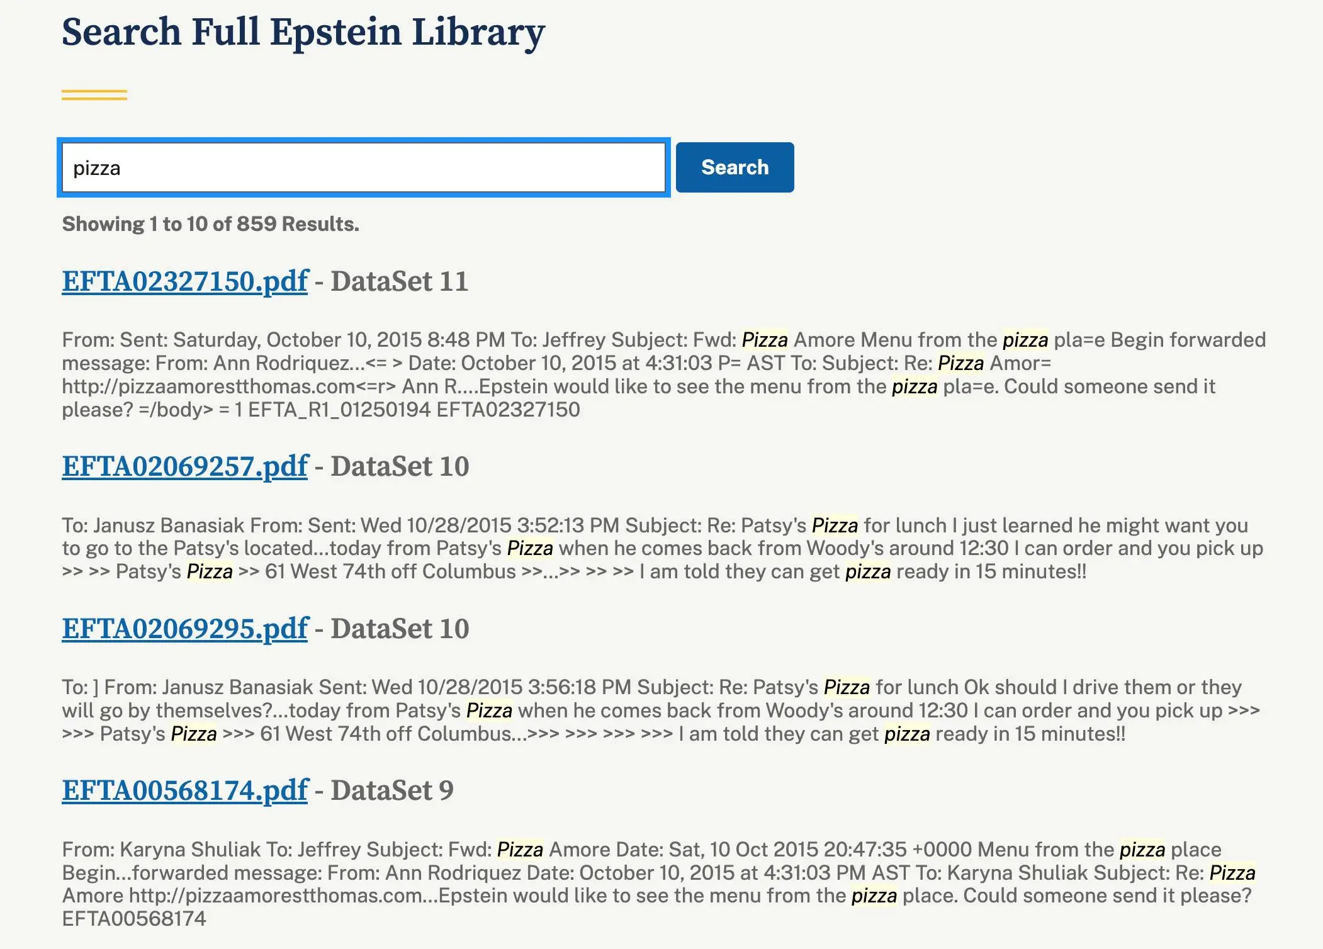Open the EFTA02327150.pdf document link

click(x=184, y=282)
